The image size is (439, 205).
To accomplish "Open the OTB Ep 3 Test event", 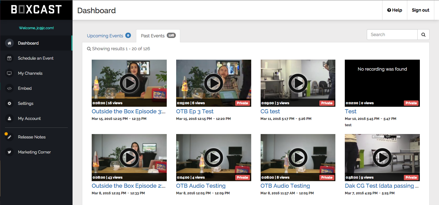I will tap(194, 111).
